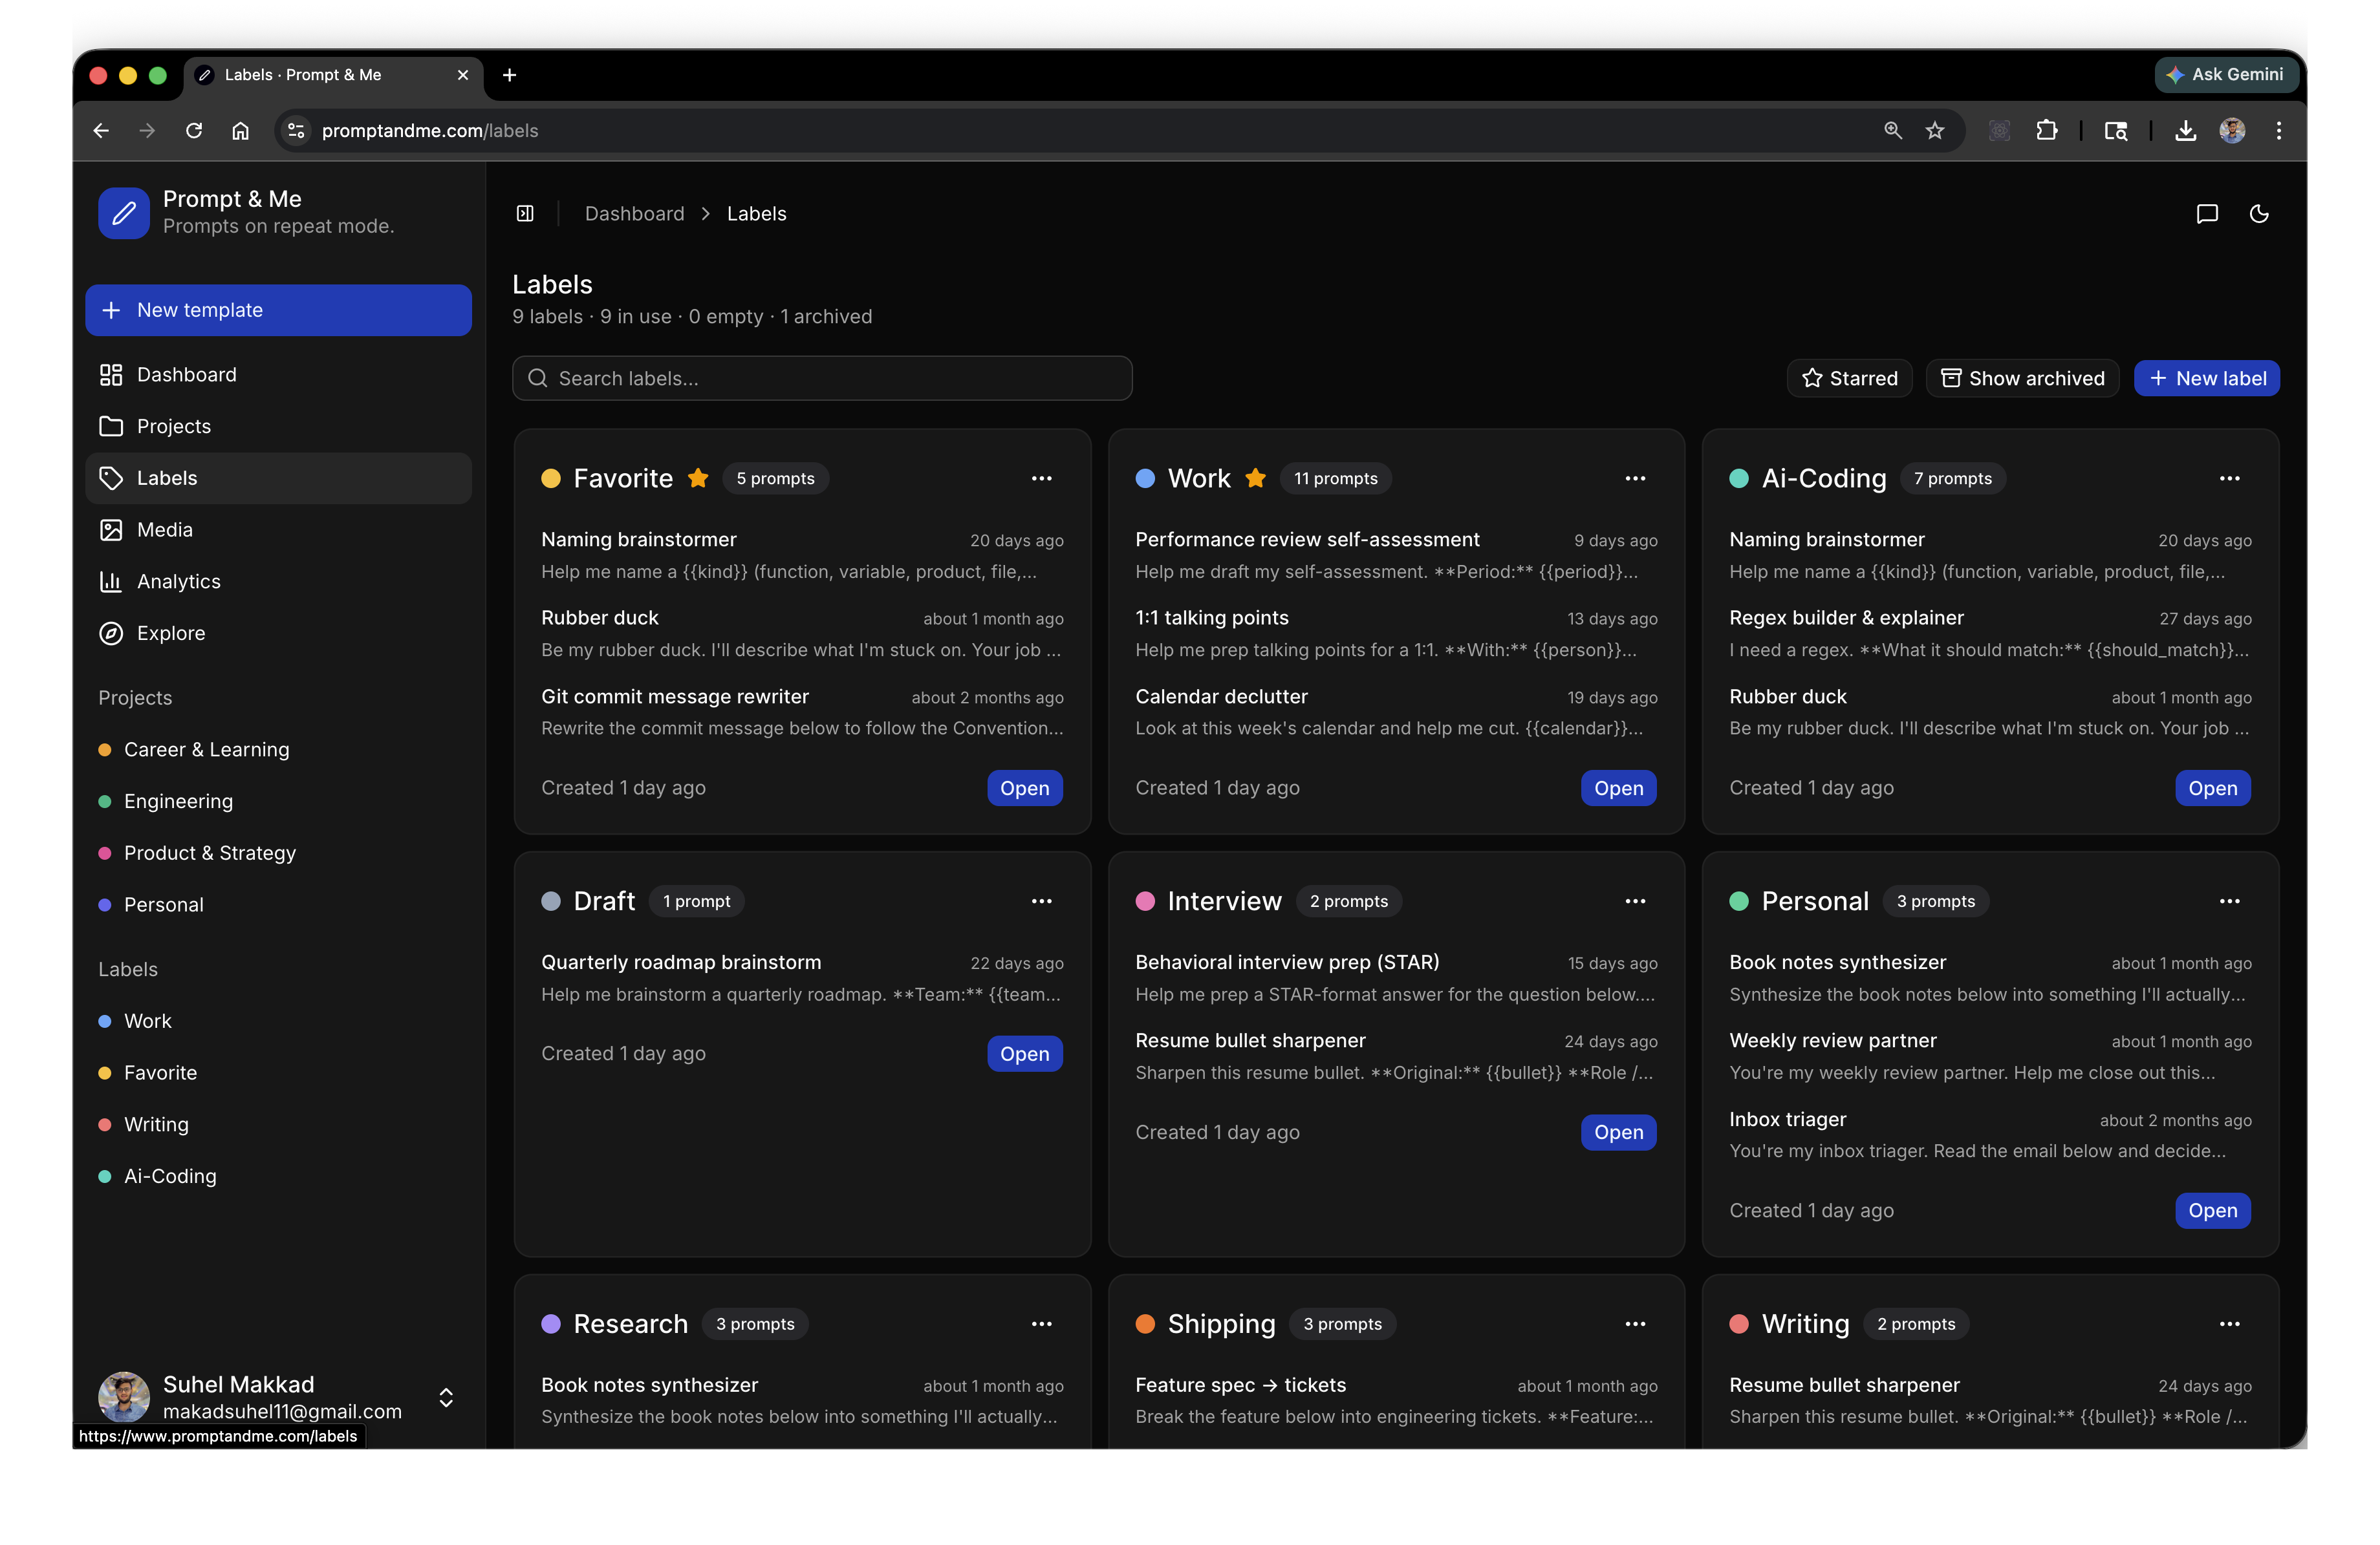Open Analytics from the sidebar
This screenshot has width=2380, height=1545.
coord(178,582)
